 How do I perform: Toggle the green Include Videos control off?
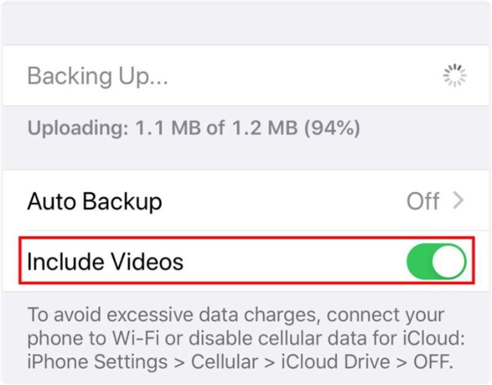[438, 261]
